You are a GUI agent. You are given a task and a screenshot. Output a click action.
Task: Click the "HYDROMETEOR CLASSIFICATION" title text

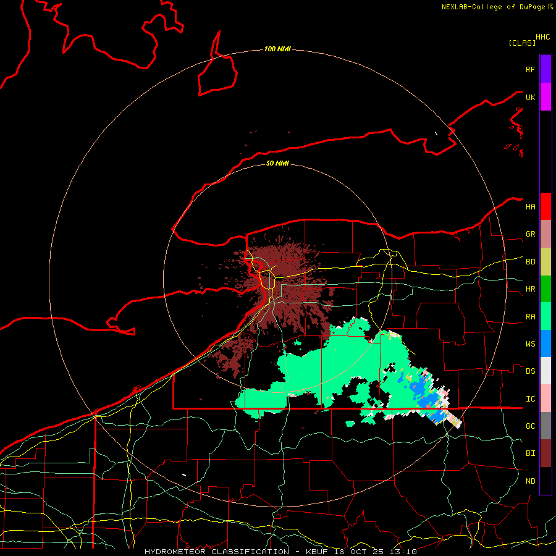[217, 552]
